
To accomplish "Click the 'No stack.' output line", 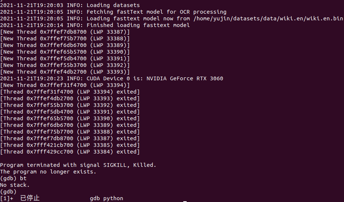I will tap(15, 185).
